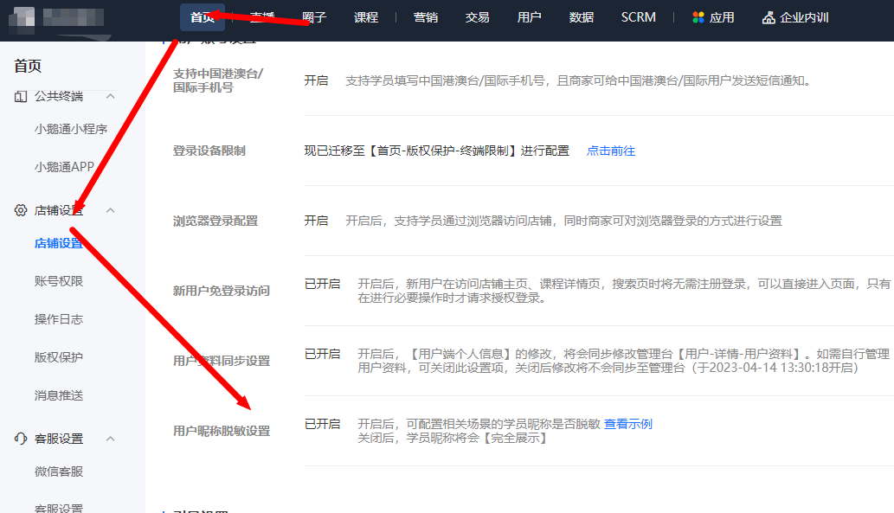This screenshot has width=894, height=513.
Task: Go to the 营销 tab
Action: pos(426,17)
